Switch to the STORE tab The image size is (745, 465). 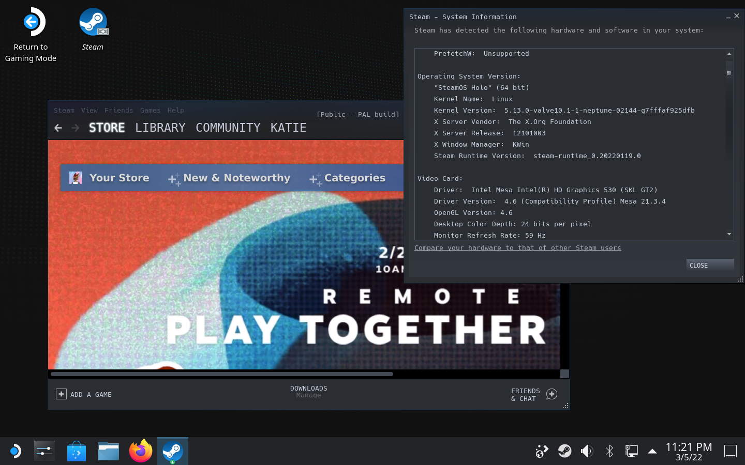[107, 128]
